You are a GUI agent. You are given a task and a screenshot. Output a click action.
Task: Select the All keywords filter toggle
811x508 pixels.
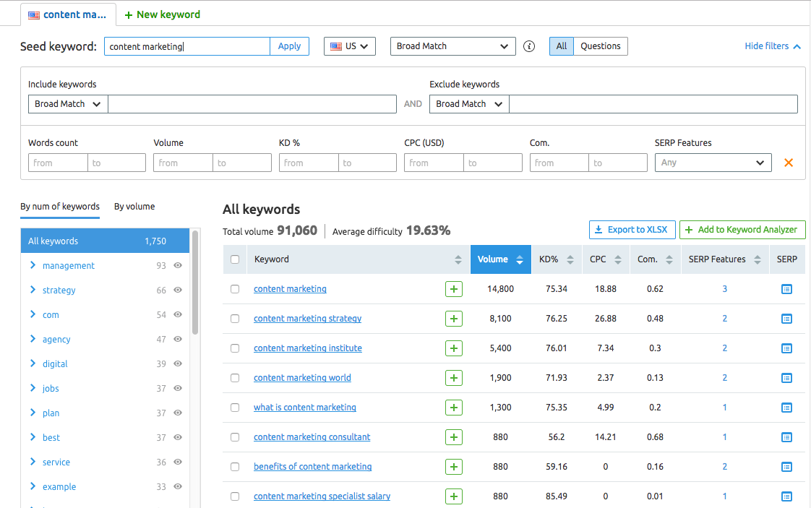[x=561, y=46]
